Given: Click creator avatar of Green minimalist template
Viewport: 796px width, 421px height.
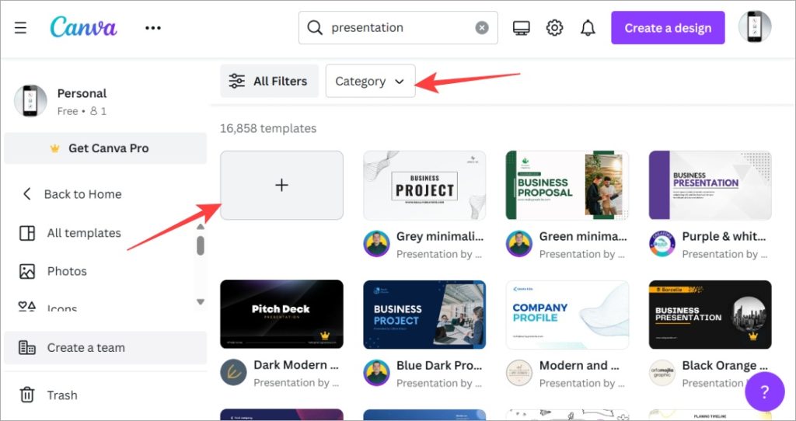Looking at the screenshot, I should point(519,244).
